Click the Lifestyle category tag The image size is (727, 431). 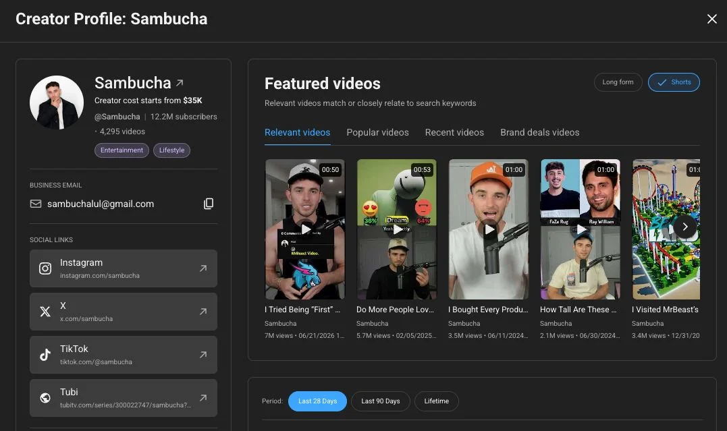171,150
